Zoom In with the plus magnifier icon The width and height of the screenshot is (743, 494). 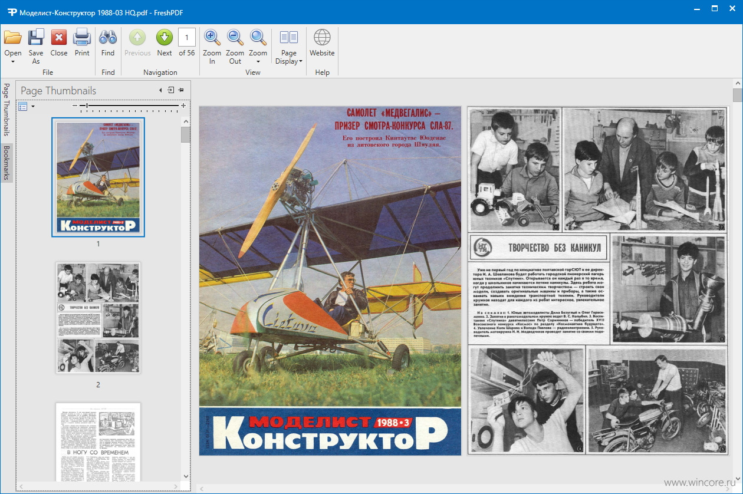[x=212, y=38]
